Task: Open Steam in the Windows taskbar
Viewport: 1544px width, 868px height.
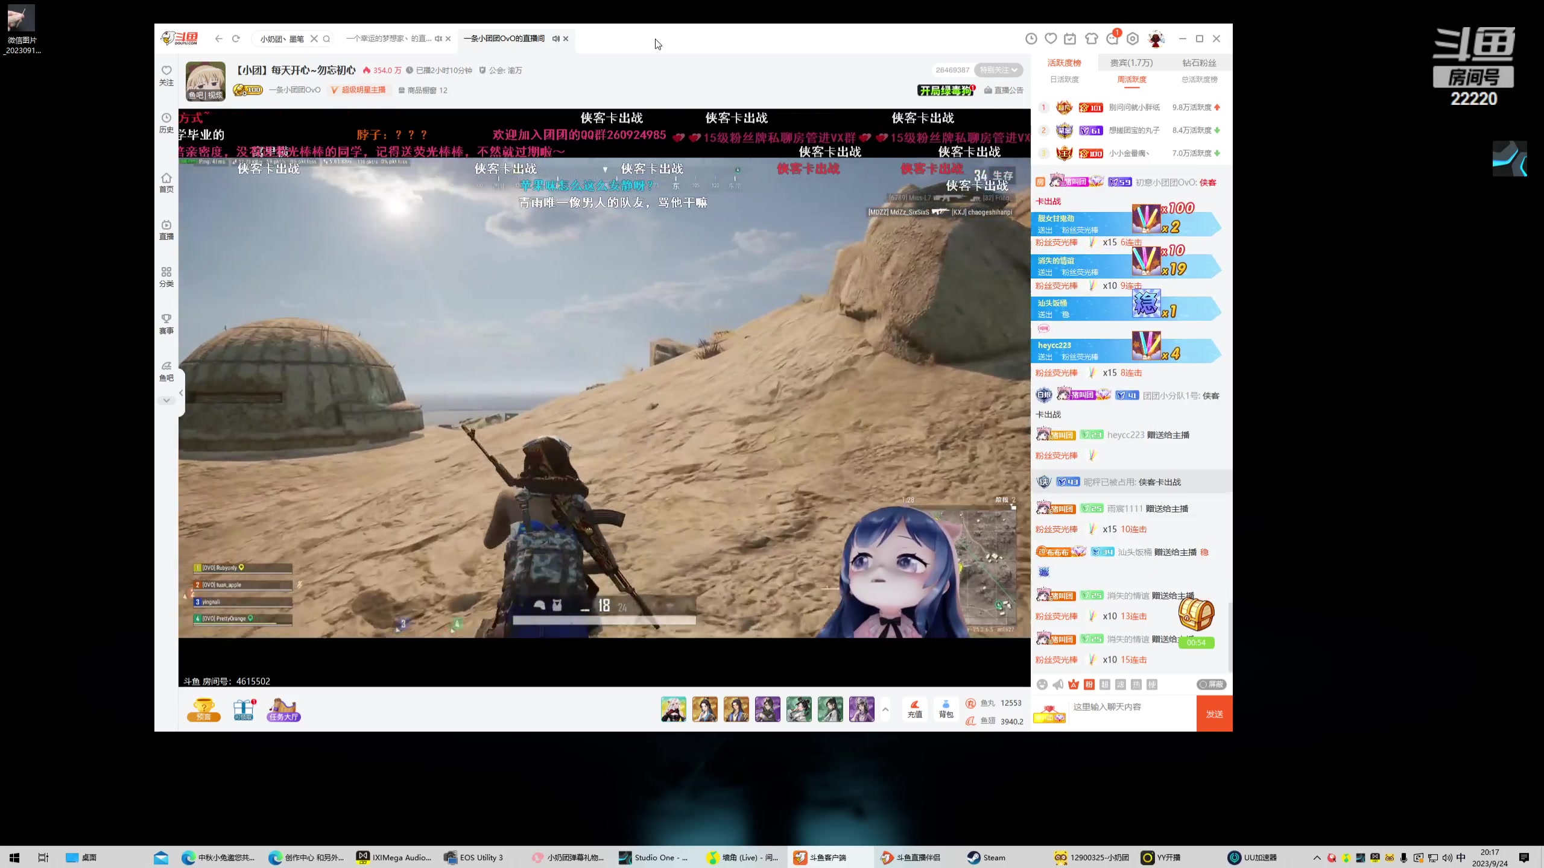Action: click(986, 857)
